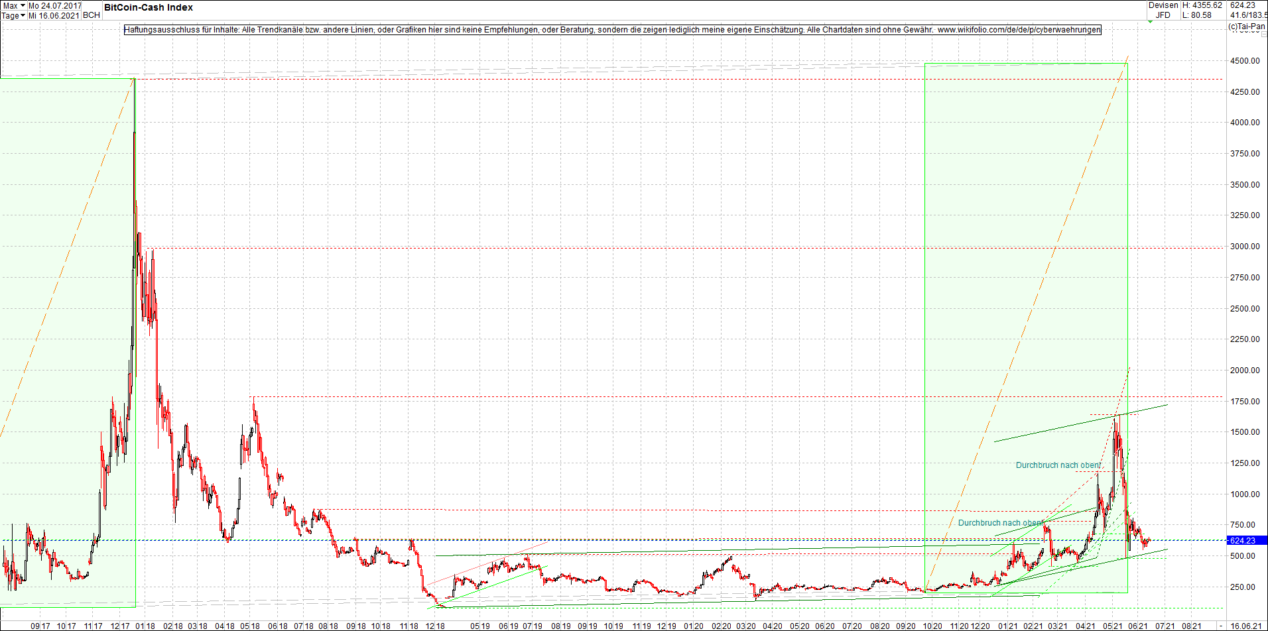Click the 41.6/183.5 change value

click(1249, 15)
